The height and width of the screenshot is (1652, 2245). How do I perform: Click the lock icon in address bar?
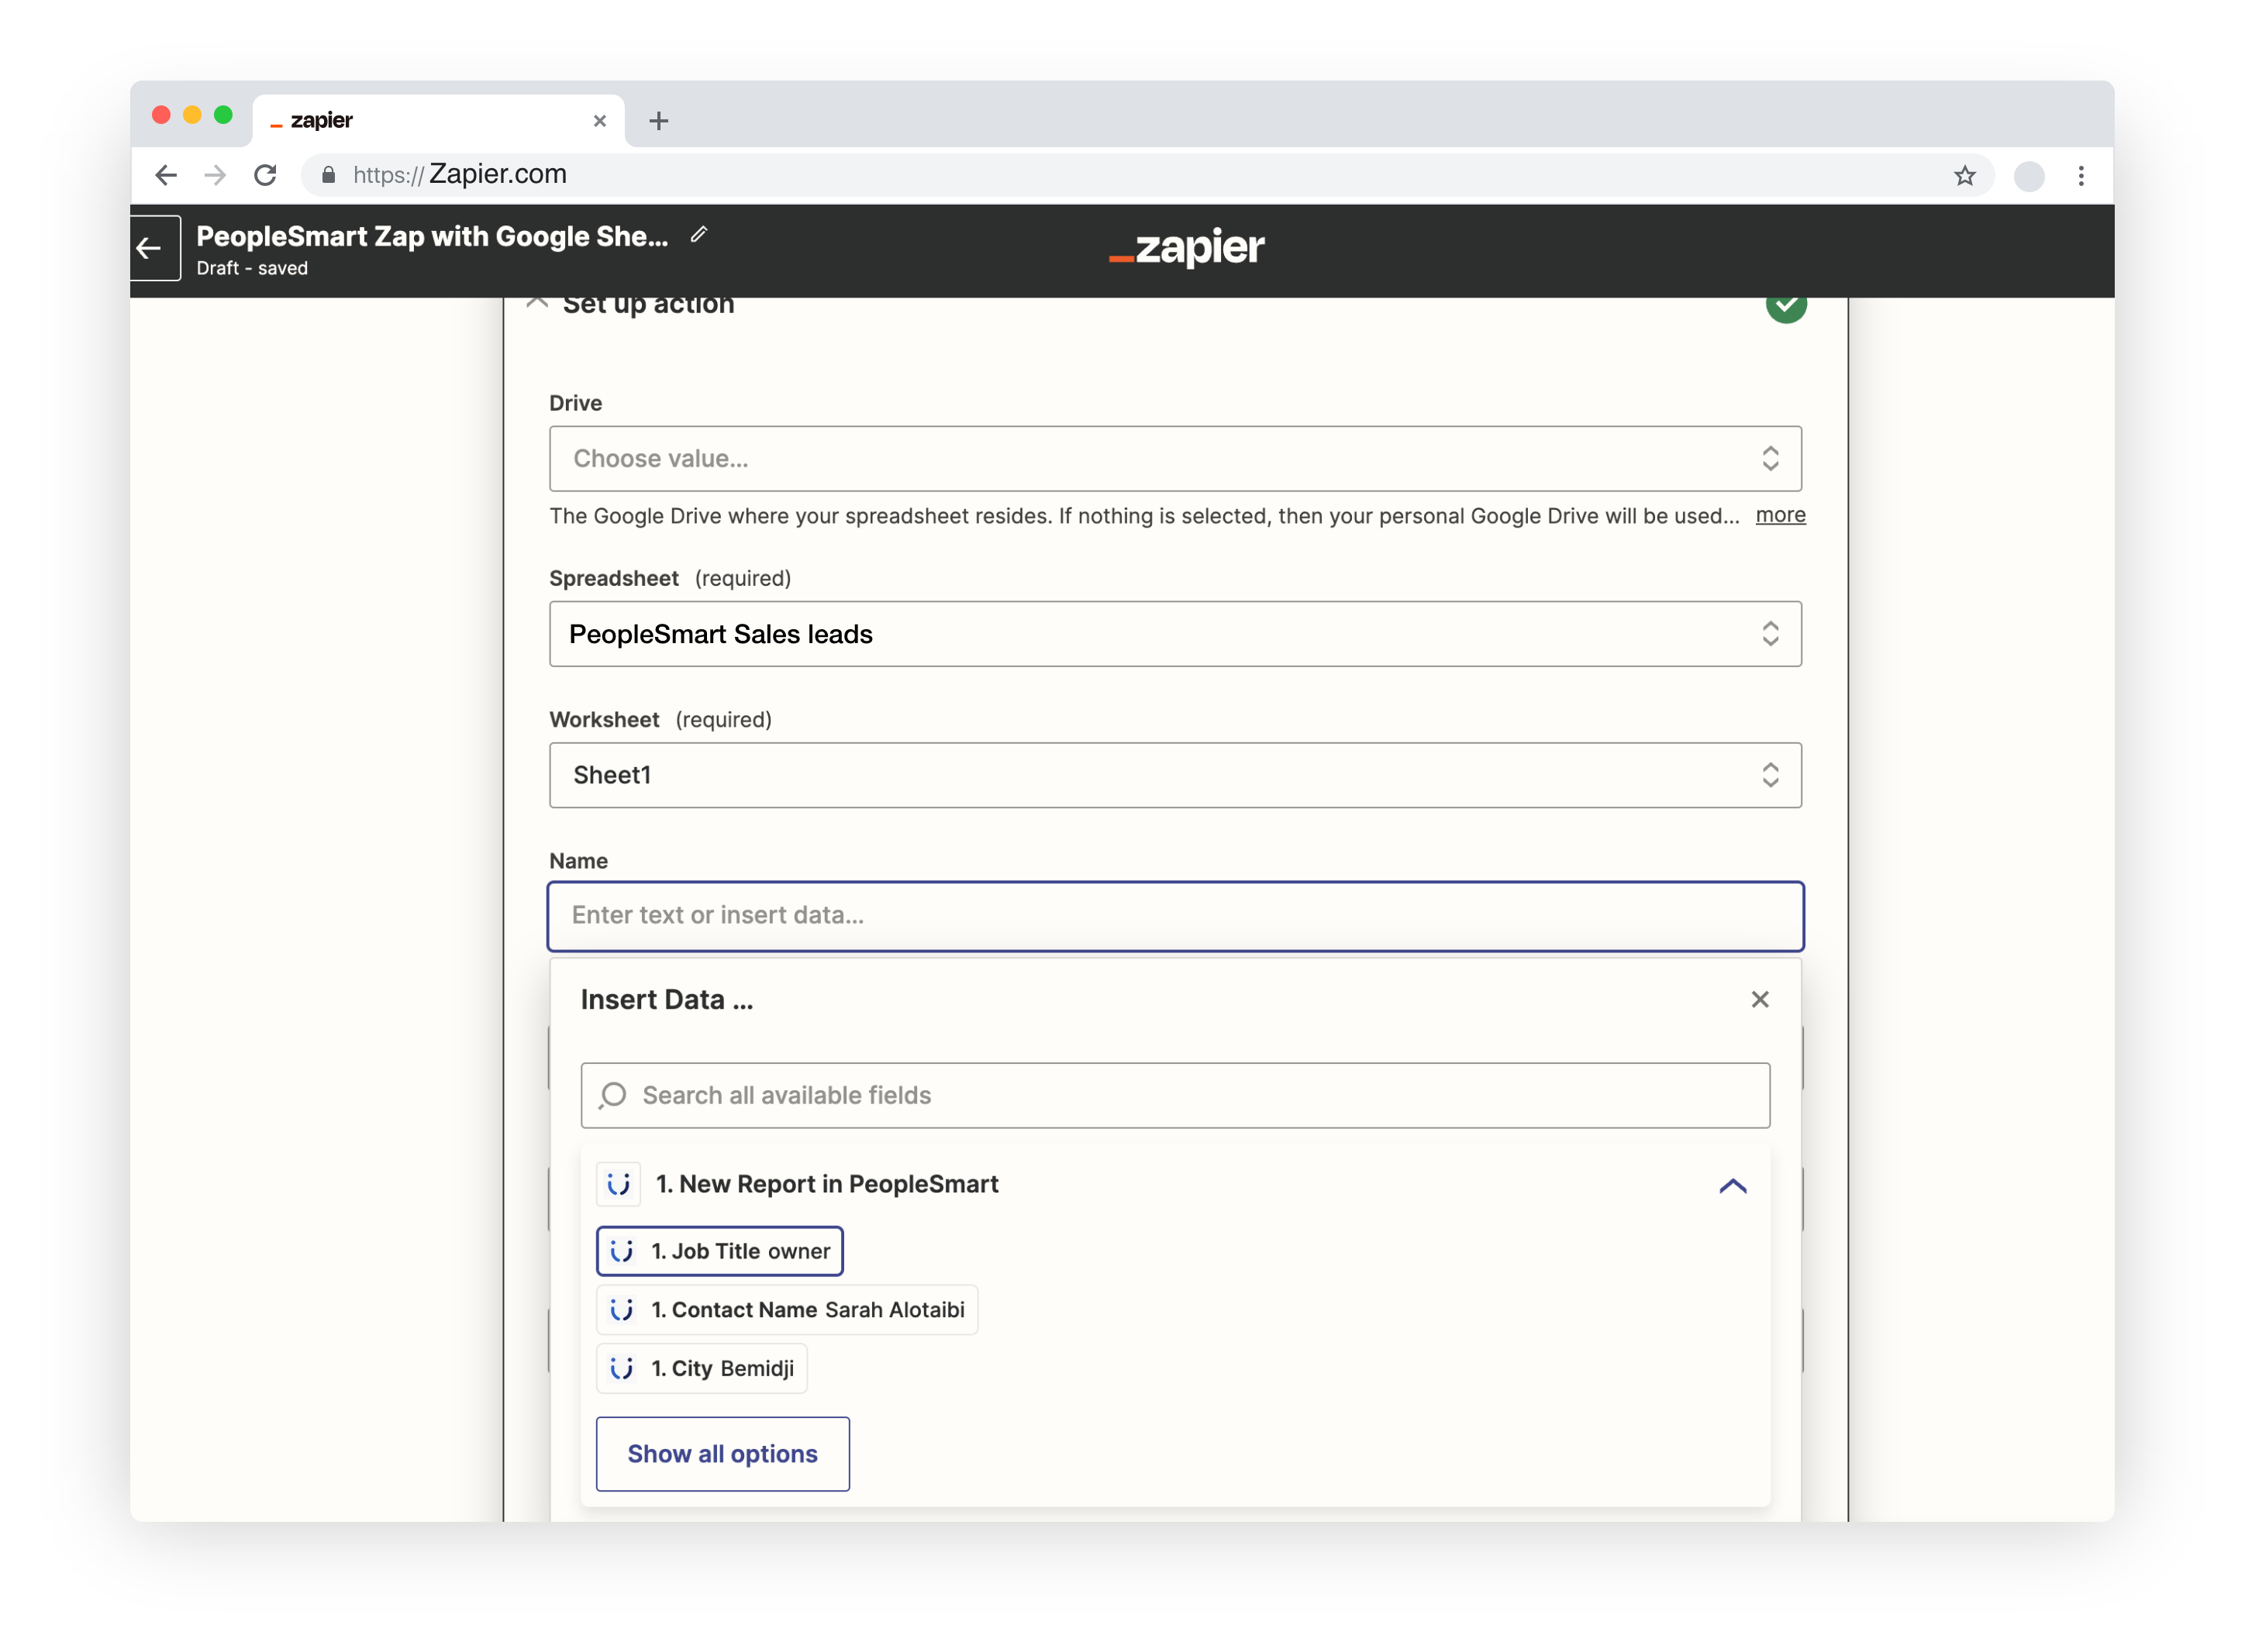point(328,176)
